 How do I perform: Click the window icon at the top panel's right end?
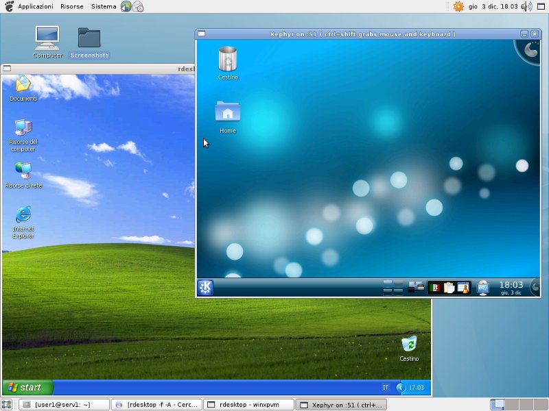point(541,6)
